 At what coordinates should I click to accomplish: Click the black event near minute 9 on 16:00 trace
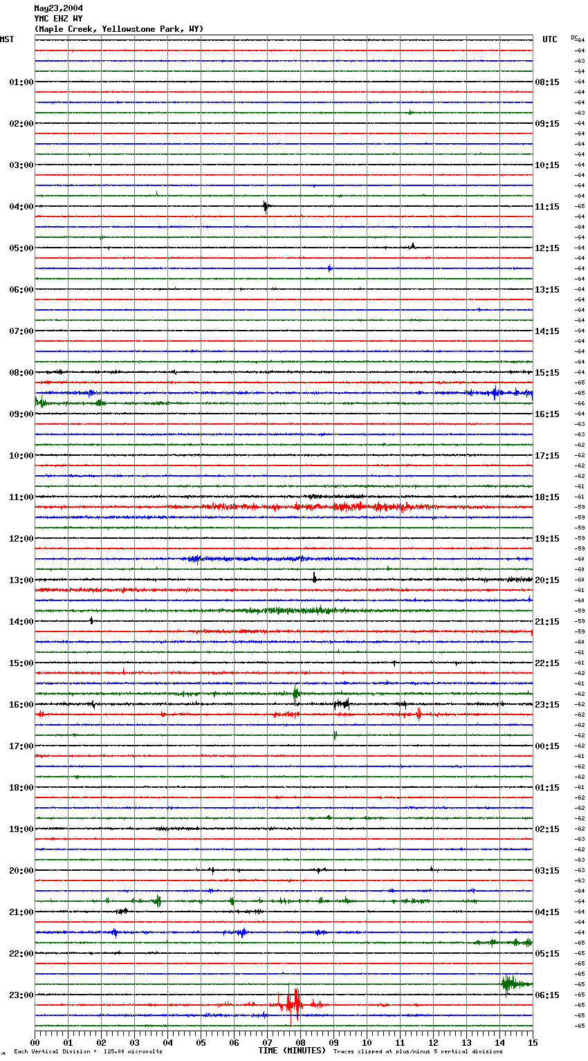click(x=341, y=704)
